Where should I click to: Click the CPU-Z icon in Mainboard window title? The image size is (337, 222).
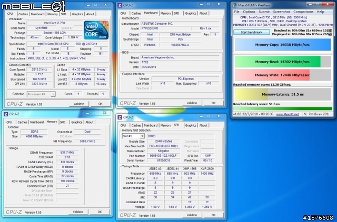click(120, 5)
